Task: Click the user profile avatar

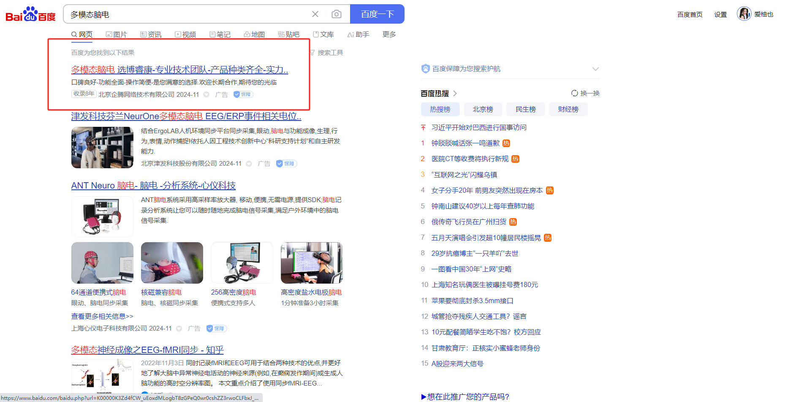Action: (744, 14)
